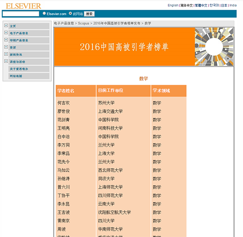
Task: Click the 搜索 search button
Action: click(89, 14)
